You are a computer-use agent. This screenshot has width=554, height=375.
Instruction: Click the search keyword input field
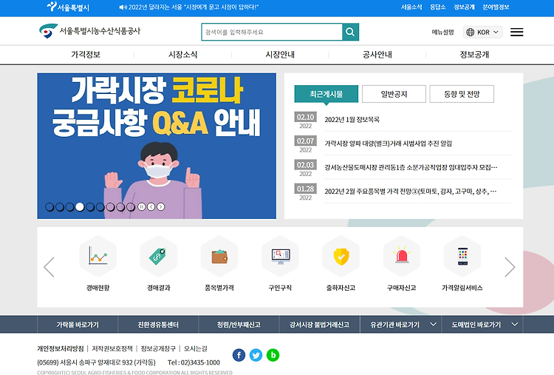272,32
